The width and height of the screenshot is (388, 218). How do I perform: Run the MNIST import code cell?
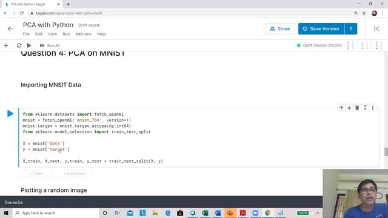10,114
